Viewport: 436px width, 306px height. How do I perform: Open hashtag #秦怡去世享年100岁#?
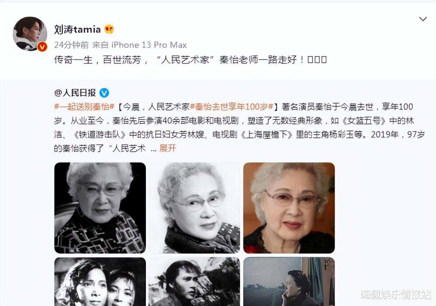(x=232, y=107)
